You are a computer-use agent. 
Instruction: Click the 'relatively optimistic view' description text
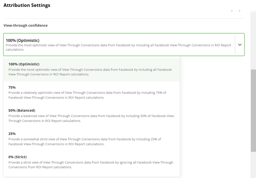(87, 95)
